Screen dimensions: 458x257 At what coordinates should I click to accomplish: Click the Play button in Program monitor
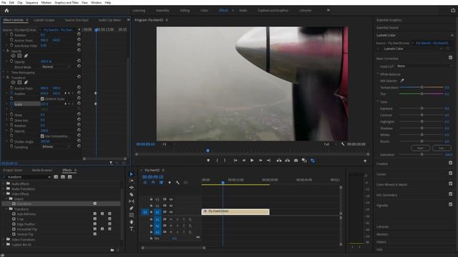coord(252,160)
